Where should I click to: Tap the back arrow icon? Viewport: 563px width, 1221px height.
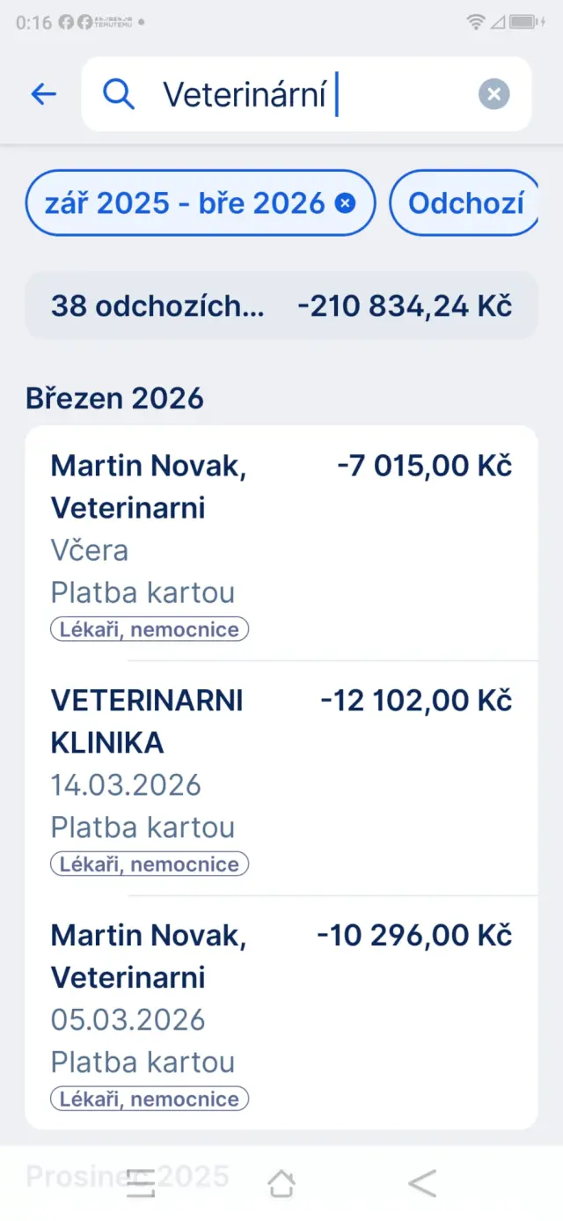43,94
